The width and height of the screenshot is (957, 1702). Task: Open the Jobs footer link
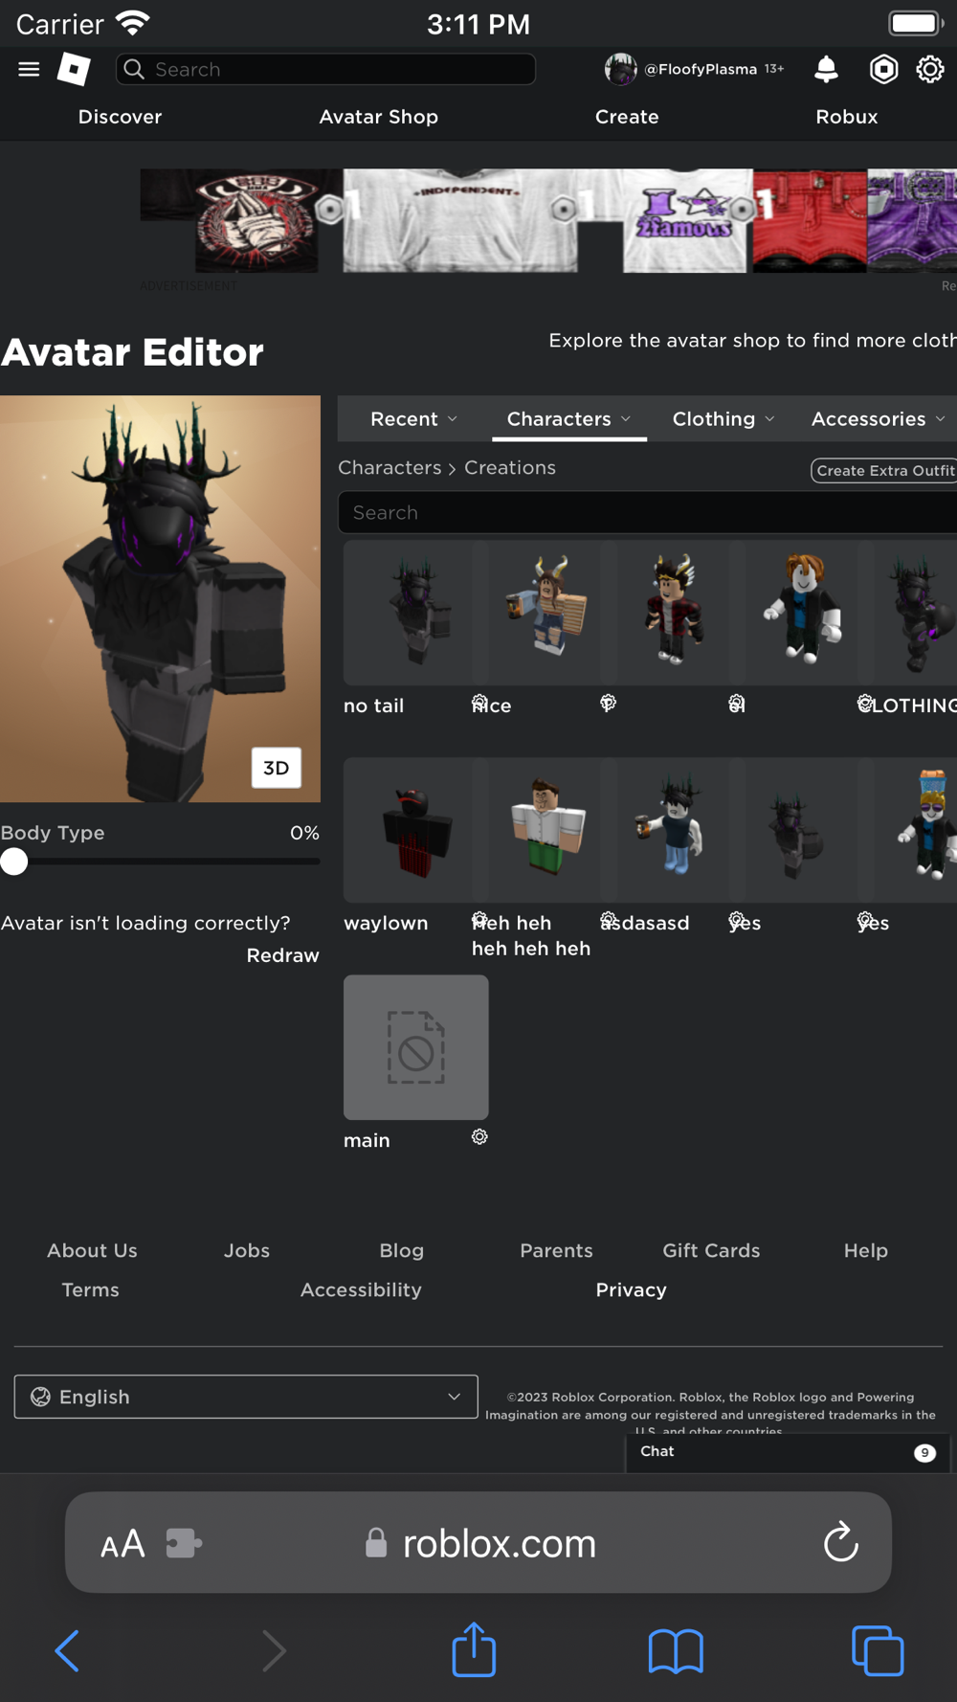(247, 1250)
